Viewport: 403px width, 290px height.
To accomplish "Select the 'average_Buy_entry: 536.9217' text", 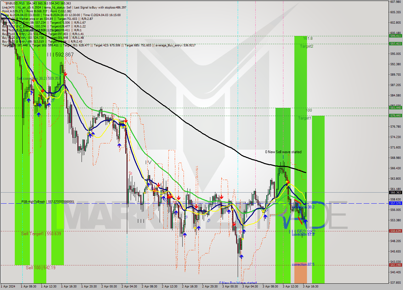I will point(175,45).
